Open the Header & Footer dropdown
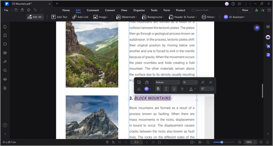 pos(183,17)
